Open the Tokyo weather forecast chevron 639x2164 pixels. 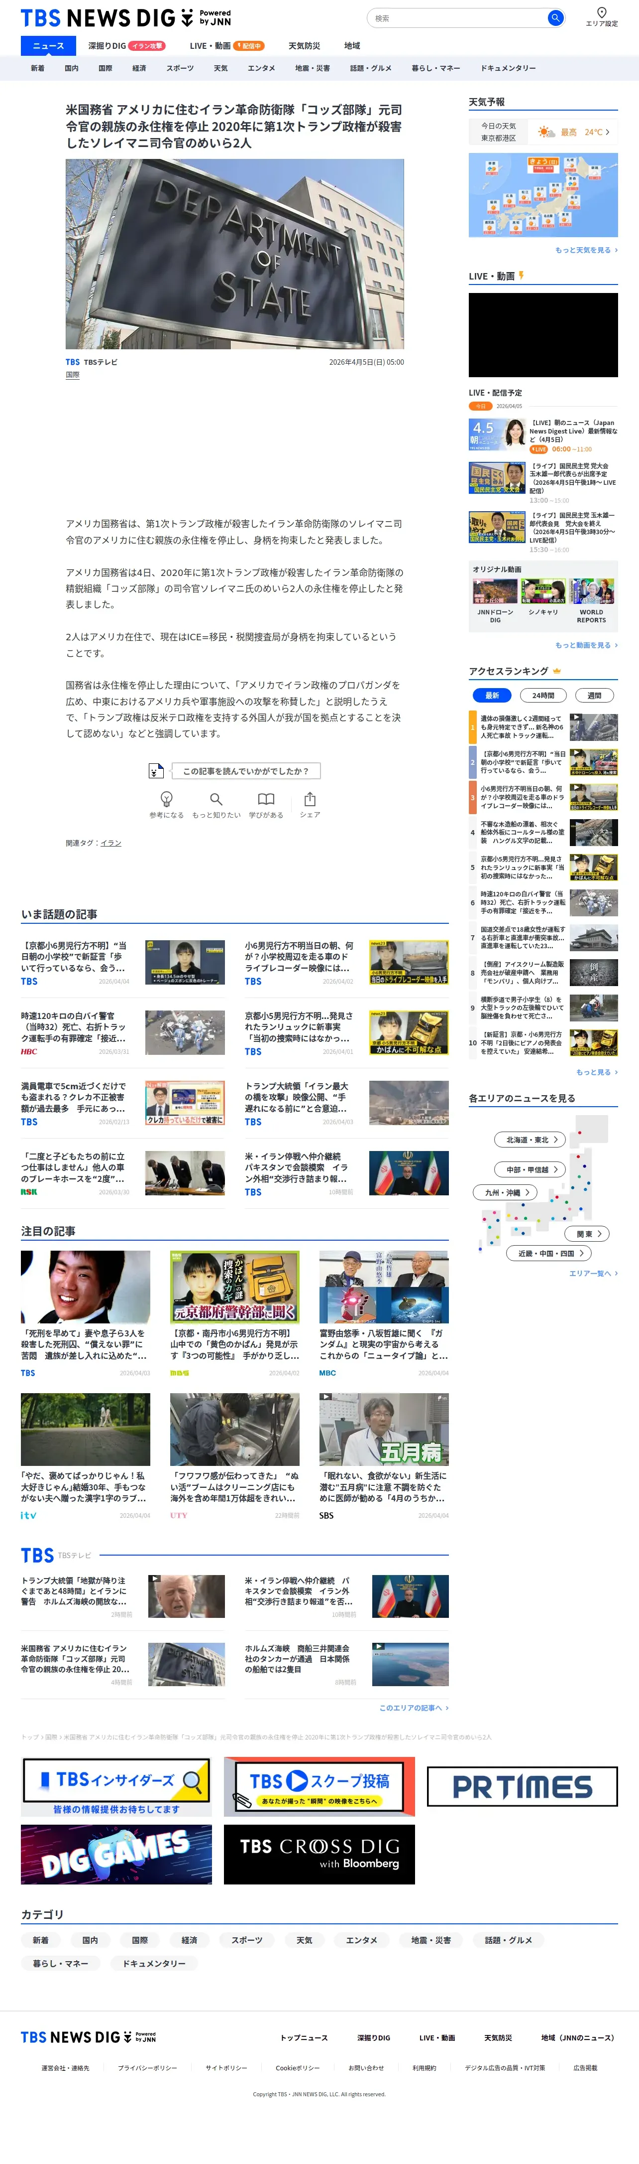(x=607, y=132)
